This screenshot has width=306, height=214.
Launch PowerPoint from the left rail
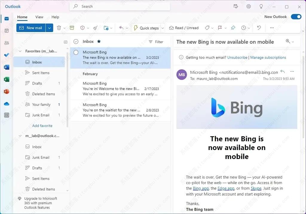[7, 91]
